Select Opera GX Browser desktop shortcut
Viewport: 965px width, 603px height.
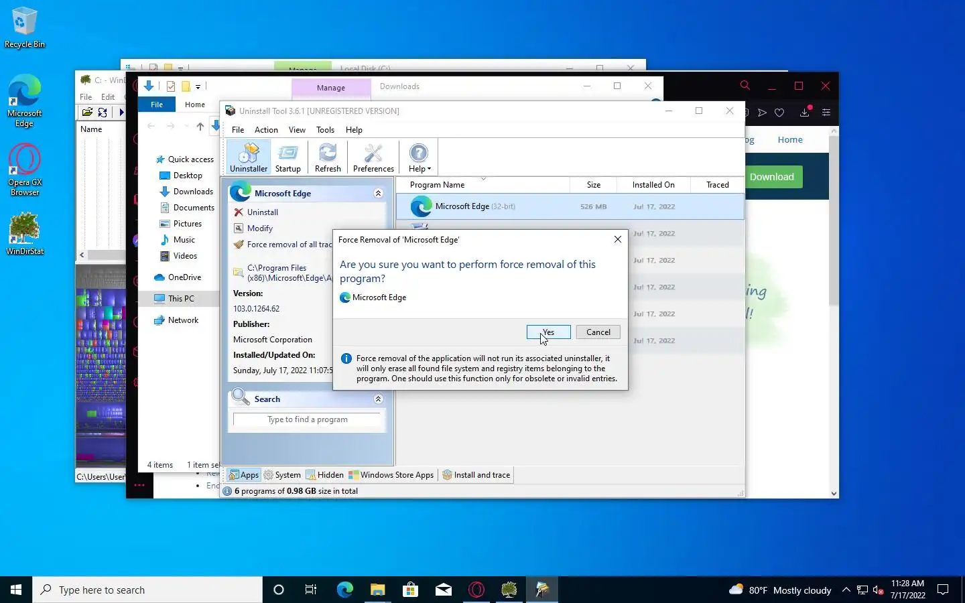(x=25, y=170)
